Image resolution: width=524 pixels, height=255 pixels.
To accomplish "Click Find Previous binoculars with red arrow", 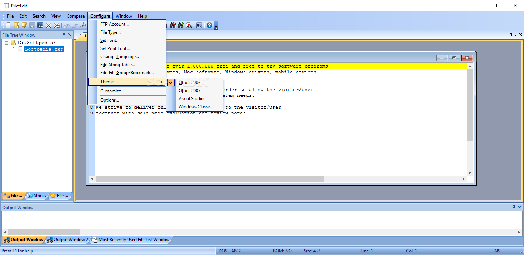I will pyautogui.click(x=173, y=25).
